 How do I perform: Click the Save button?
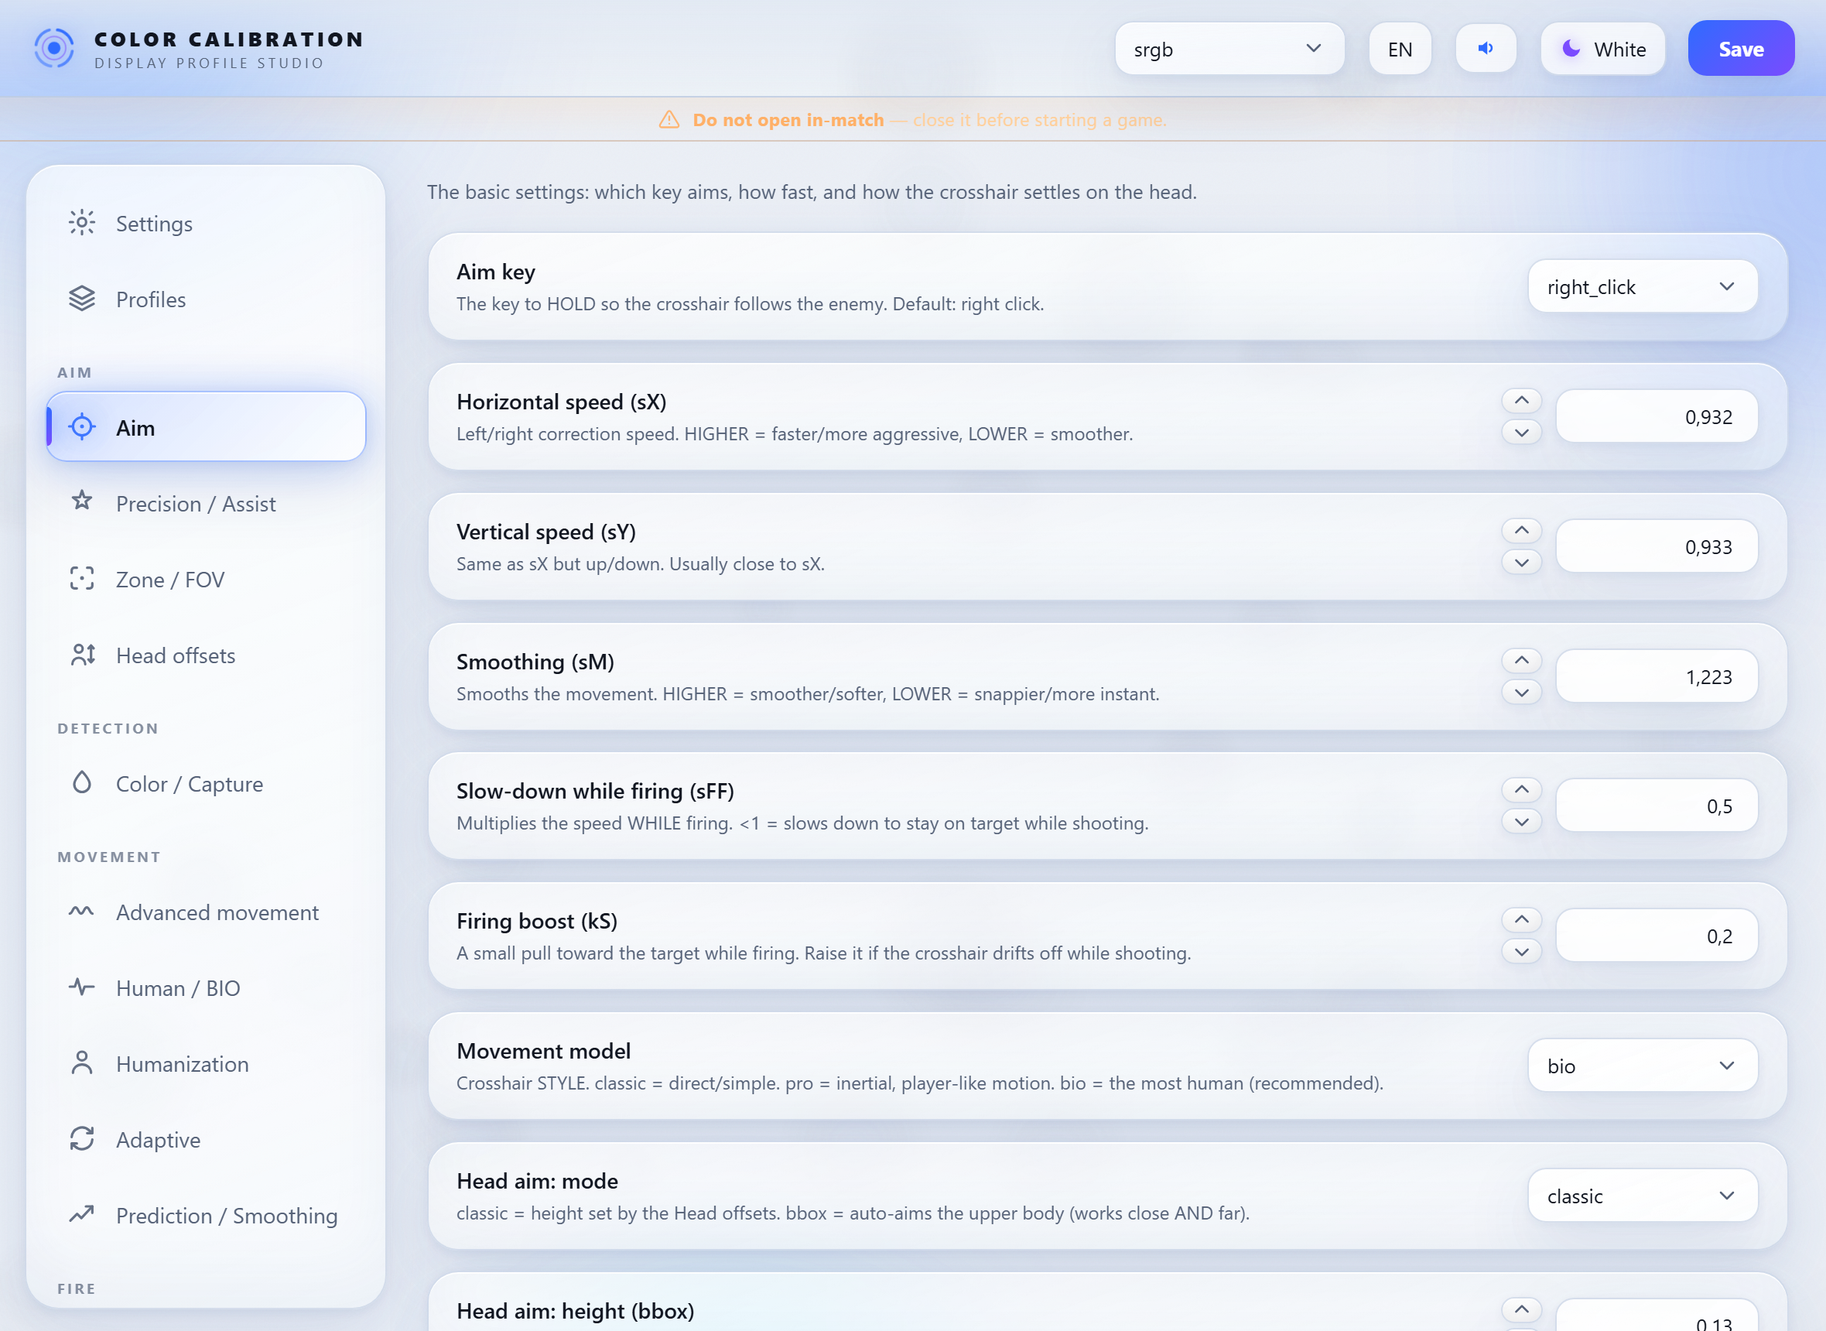pyautogui.click(x=1741, y=48)
